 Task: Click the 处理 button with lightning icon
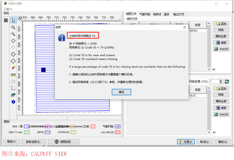click(x=186, y=142)
